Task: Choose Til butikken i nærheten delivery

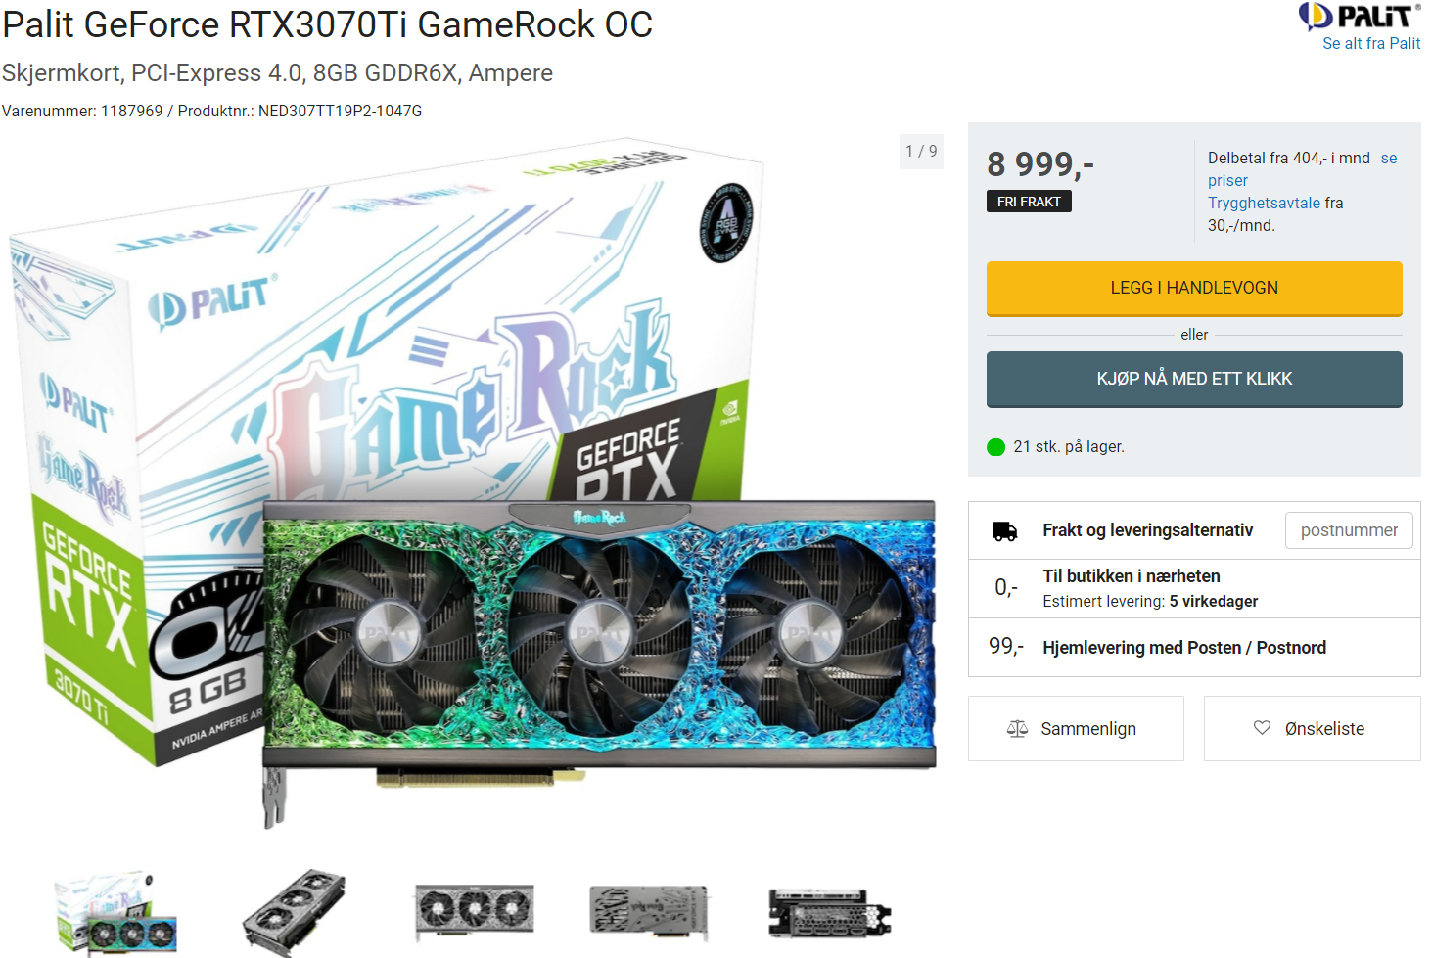Action: click(x=1194, y=589)
